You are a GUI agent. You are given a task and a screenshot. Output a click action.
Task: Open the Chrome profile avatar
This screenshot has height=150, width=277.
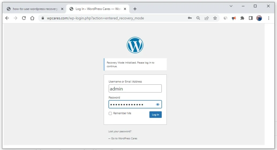pos(259,18)
